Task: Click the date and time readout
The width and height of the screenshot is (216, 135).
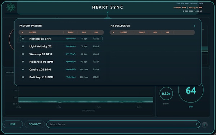Action: coord(193,11)
